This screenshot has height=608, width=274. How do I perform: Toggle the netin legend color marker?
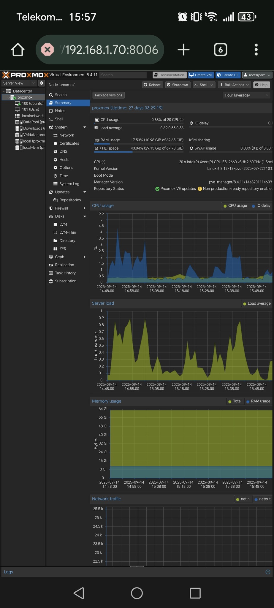(237, 499)
